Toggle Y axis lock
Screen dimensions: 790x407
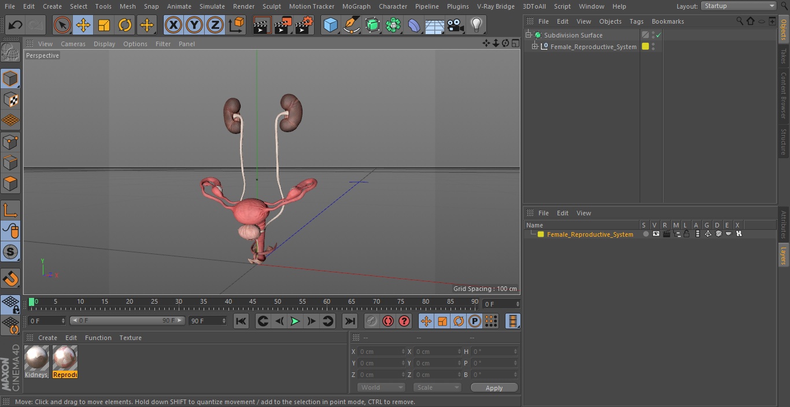click(194, 25)
